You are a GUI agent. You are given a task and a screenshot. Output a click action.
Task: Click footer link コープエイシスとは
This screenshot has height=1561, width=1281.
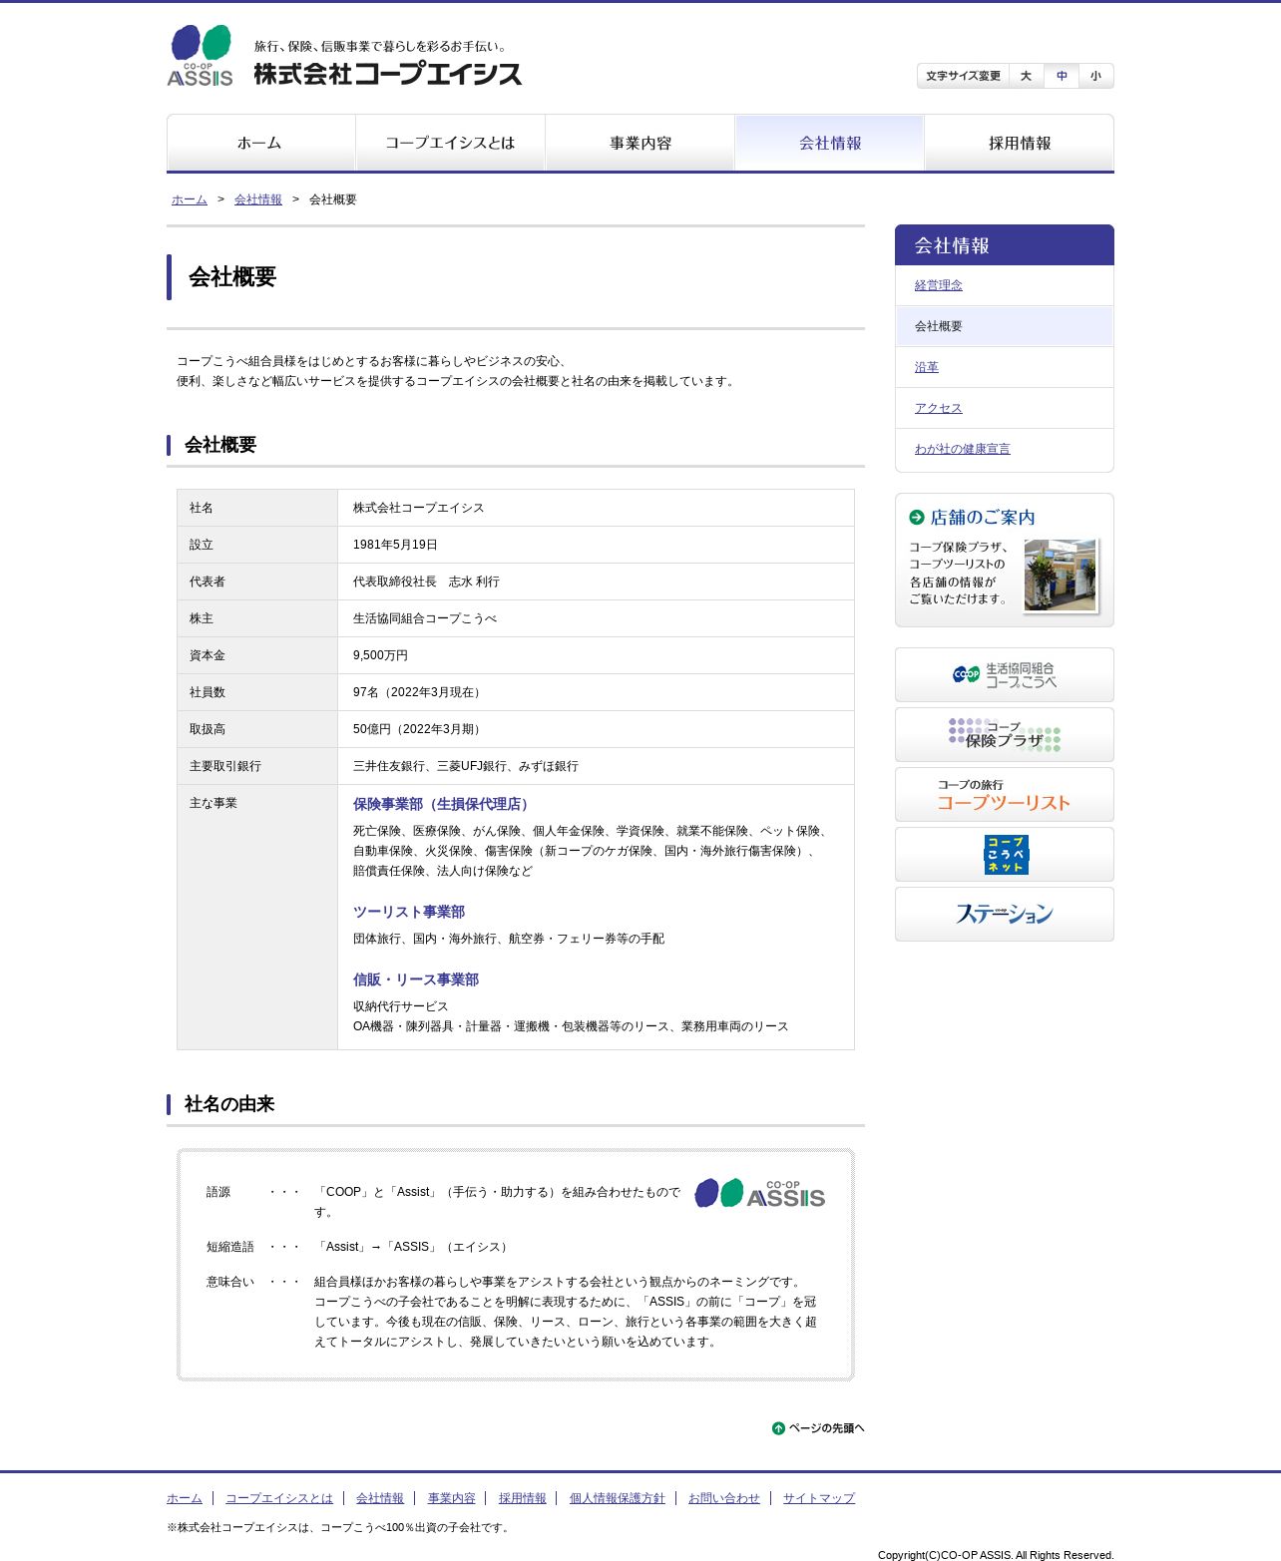[x=279, y=1498]
